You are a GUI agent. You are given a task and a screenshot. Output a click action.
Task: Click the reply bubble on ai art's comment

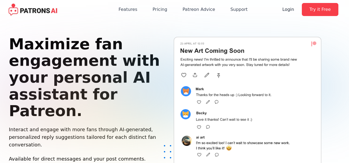[217, 155]
